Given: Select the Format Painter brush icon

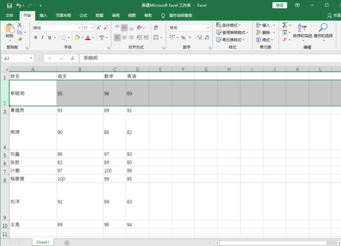Looking at the screenshot, I should [20, 40].
